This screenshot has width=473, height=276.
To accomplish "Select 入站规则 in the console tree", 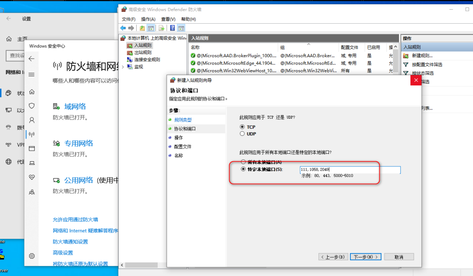I will 143,45.
